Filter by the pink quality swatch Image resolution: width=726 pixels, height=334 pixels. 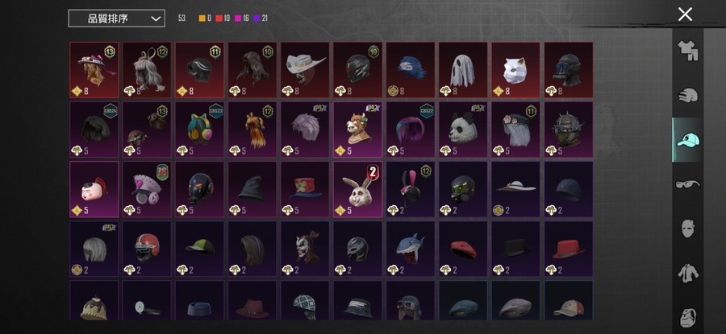tap(238, 19)
